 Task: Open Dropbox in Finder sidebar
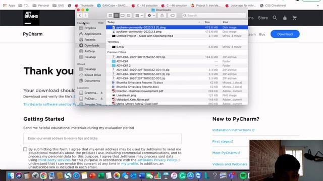[90, 28]
